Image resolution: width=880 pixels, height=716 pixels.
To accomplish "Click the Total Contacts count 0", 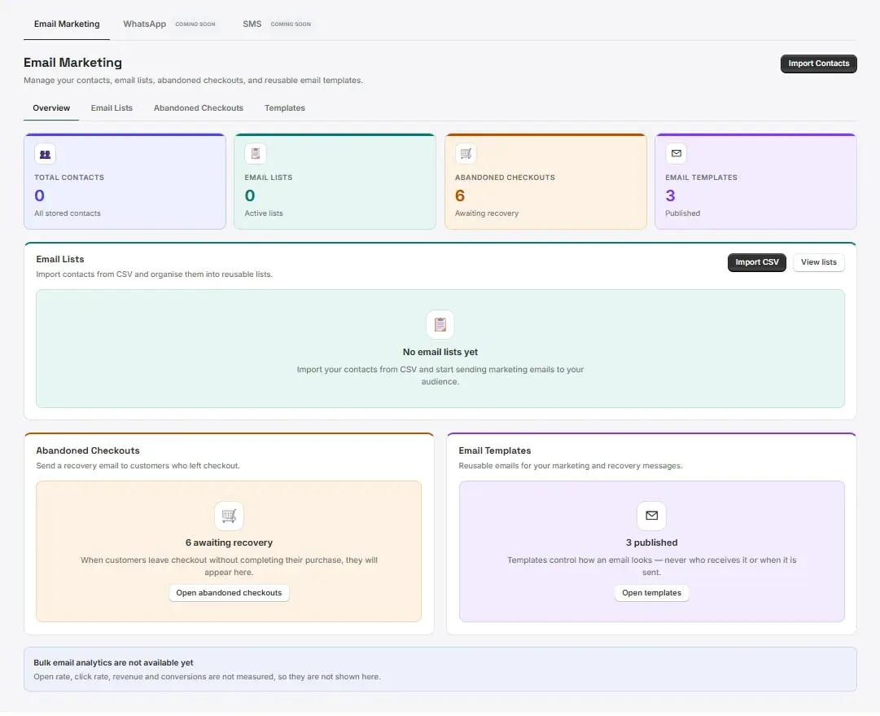I will [39, 196].
